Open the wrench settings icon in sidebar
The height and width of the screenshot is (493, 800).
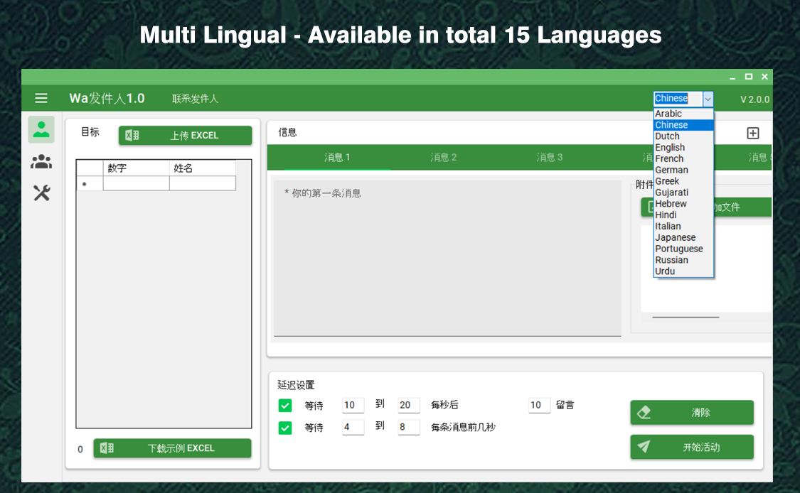pos(41,192)
